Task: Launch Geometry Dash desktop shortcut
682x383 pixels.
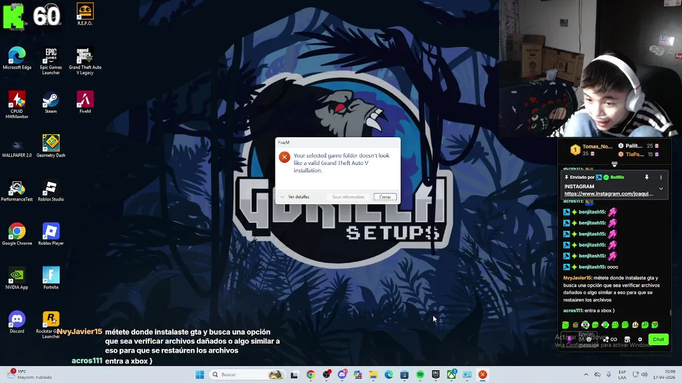Action: (51, 147)
